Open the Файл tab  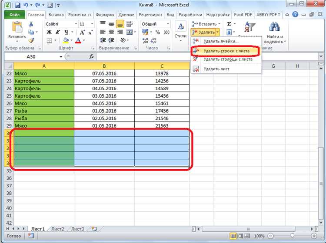(14, 15)
